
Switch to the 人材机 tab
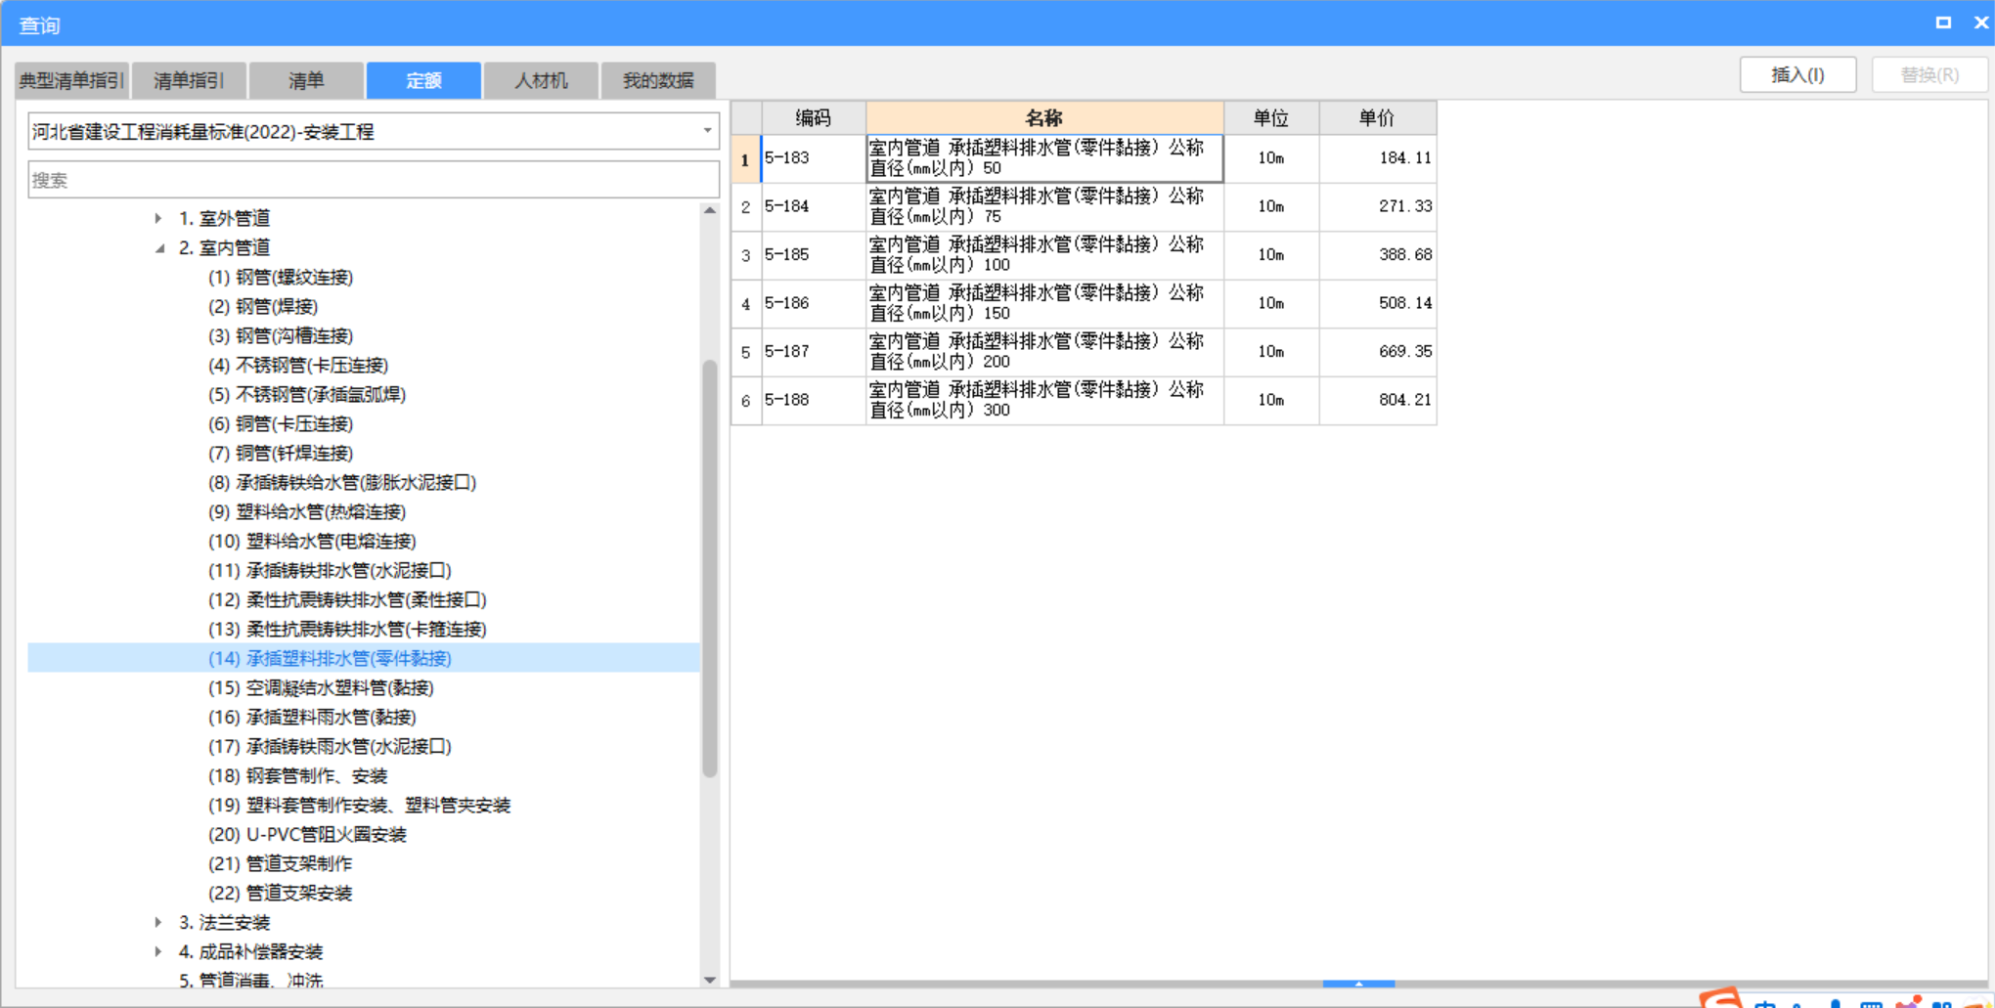coord(541,80)
